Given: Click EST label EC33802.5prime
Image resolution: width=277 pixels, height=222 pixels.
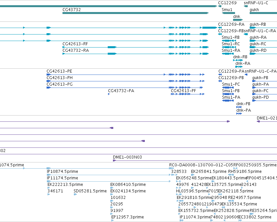Looking at the screenshot, I should [x=255, y=217].
